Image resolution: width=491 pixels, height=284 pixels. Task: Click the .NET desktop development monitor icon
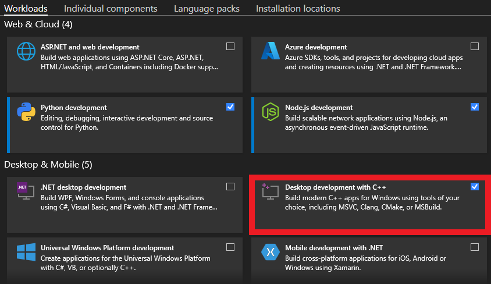tap(26, 191)
